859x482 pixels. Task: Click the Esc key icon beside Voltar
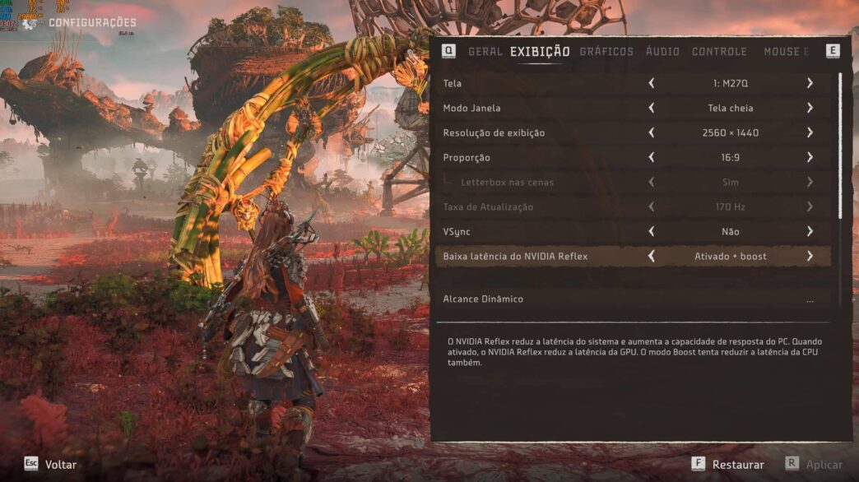pos(31,463)
